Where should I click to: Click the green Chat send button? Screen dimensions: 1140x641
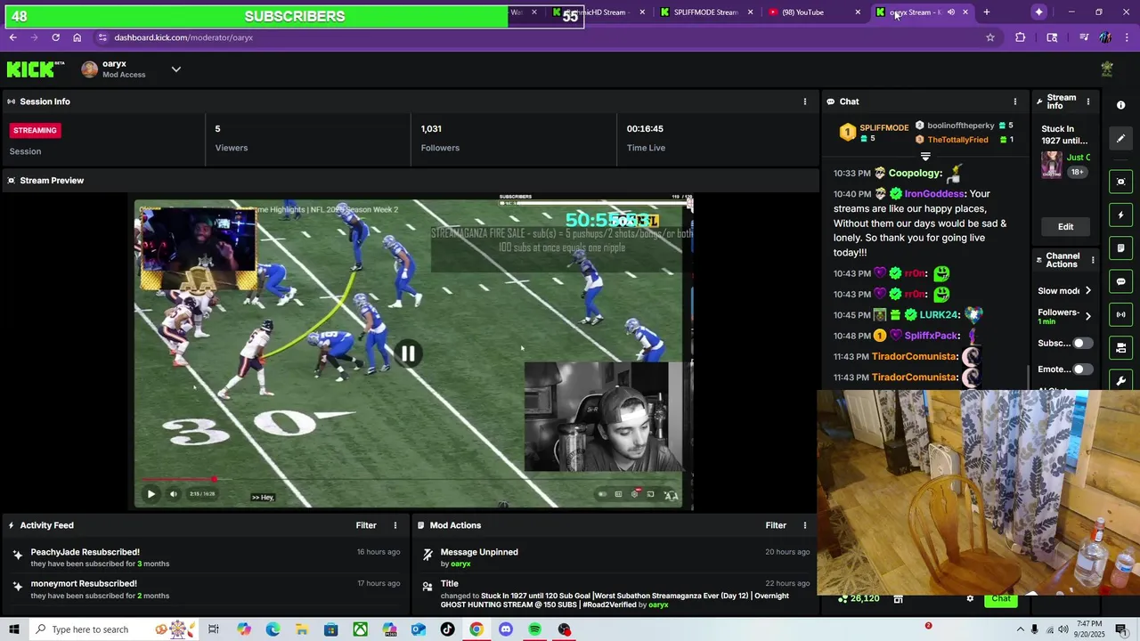(1001, 598)
